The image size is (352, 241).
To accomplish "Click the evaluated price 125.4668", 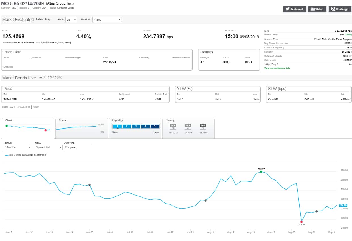I will [x=13, y=37].
